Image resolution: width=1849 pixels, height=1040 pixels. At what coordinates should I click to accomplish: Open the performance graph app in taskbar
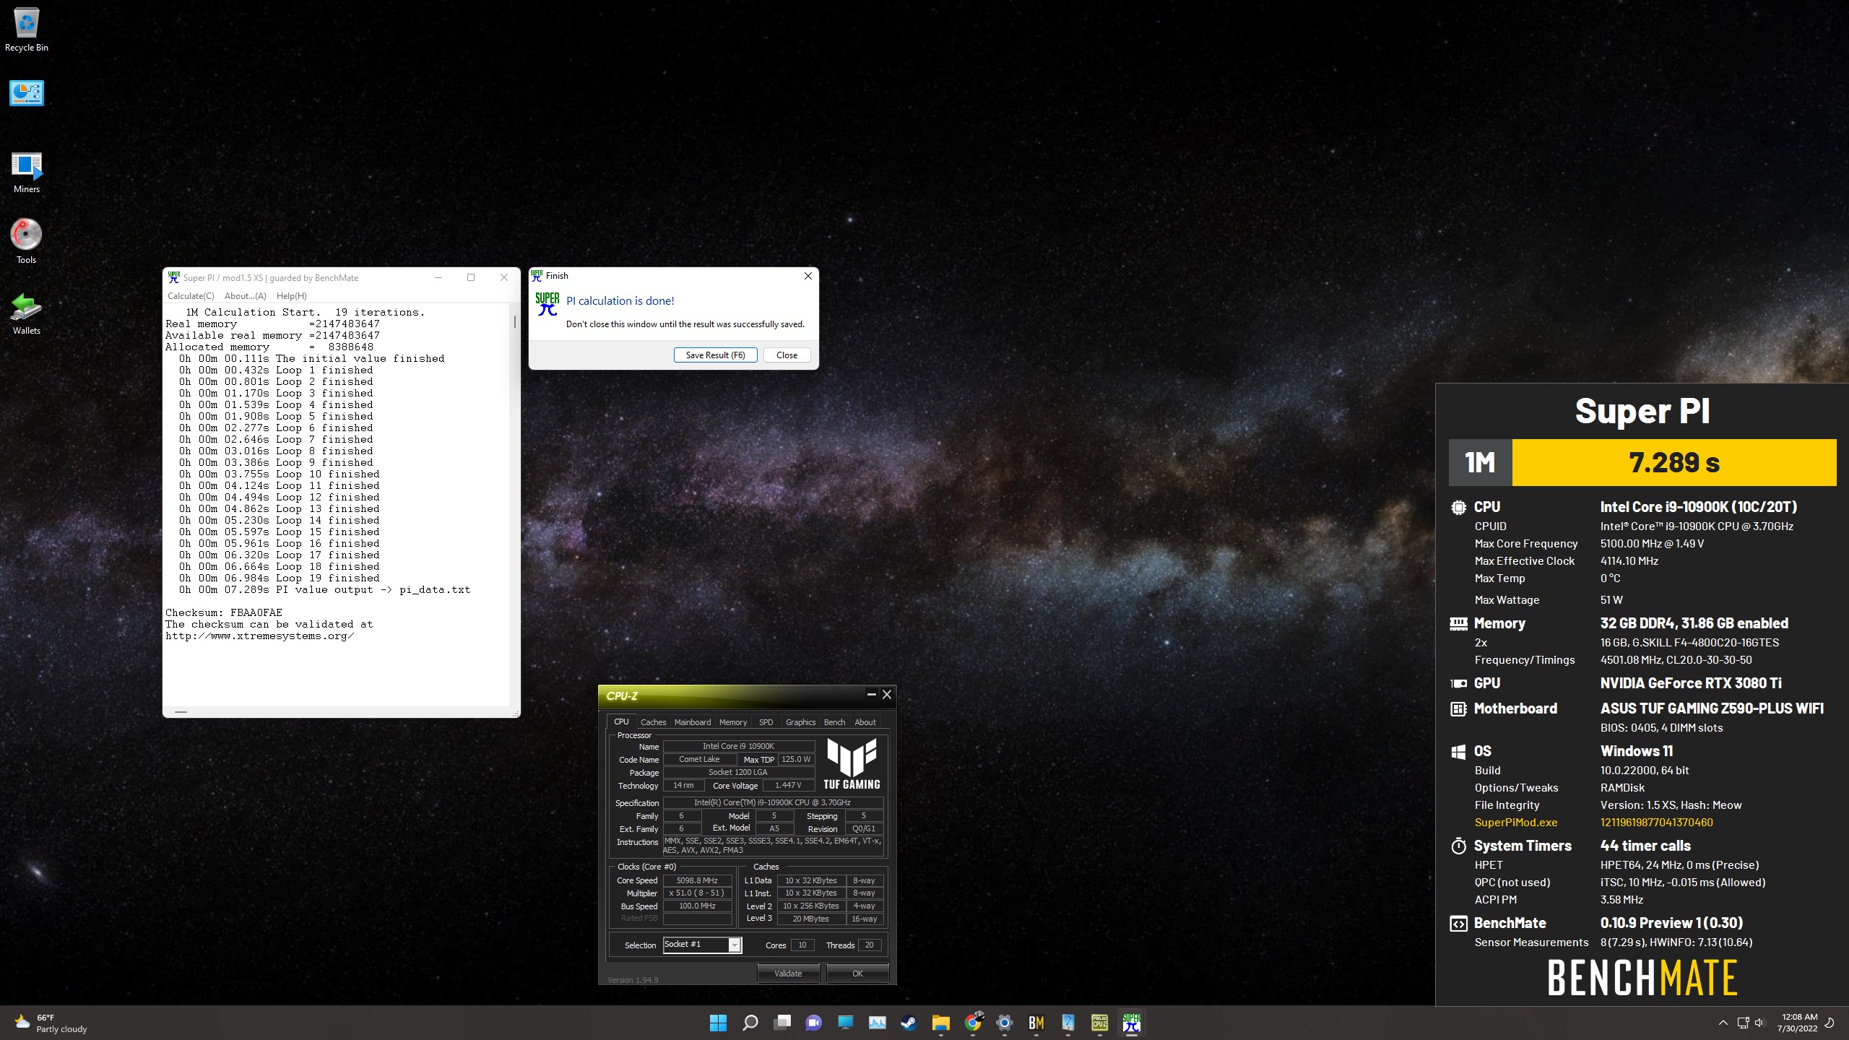877,1023
